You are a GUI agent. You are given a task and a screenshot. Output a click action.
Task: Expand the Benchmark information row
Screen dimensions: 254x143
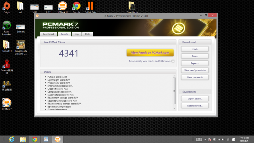pos(46,107)
